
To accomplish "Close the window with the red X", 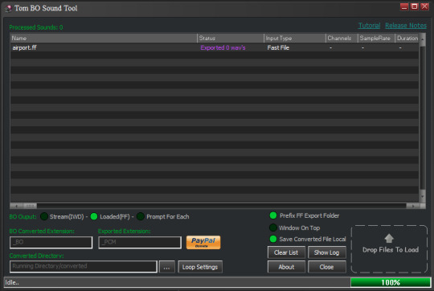I will click(424, 6).
